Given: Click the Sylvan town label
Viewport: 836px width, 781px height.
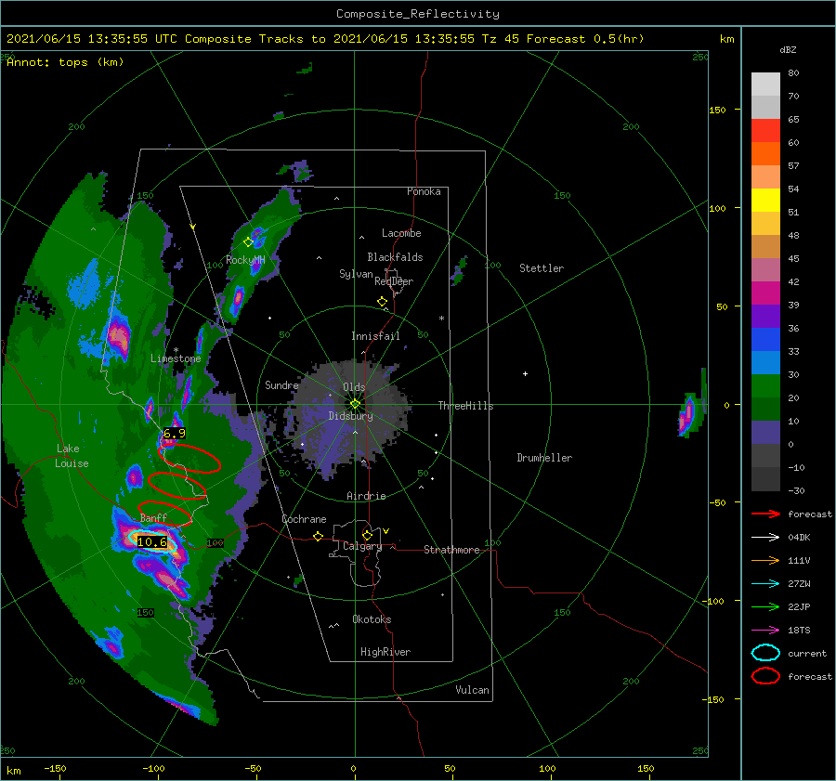Looking at the screenshot, I should (x=356, y=274).
